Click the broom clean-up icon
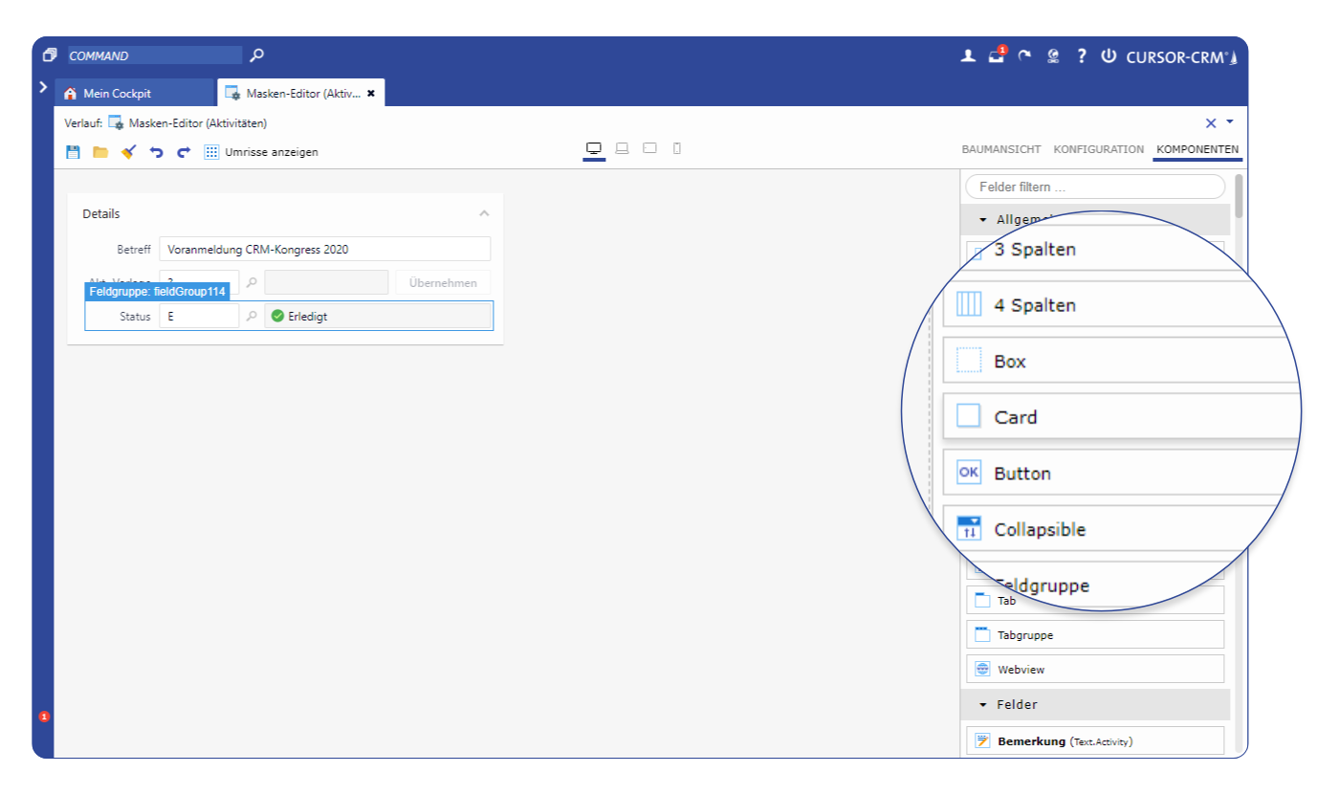The width and height of the screenshot is (1339, 795). (x=128, y=152)
